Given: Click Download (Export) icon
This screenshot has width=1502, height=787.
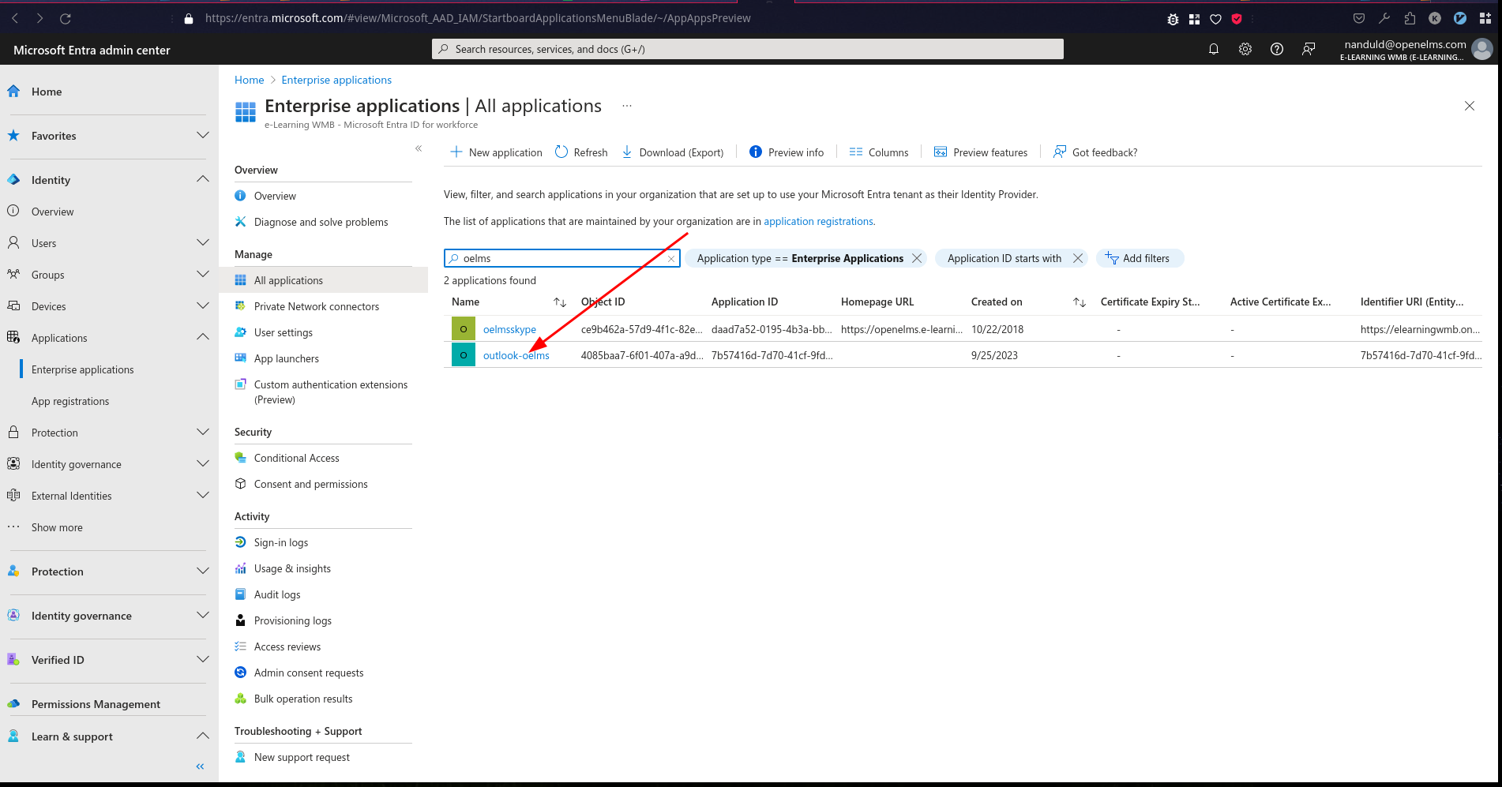Looking at the screenshot, I should tap(627, 152).
